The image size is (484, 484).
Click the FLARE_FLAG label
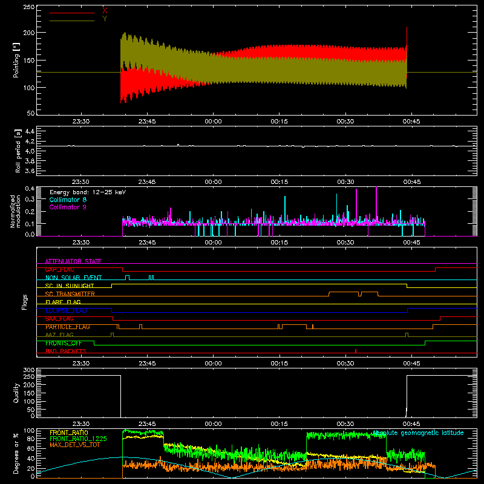pyautogui.click(x=63, y=302)
